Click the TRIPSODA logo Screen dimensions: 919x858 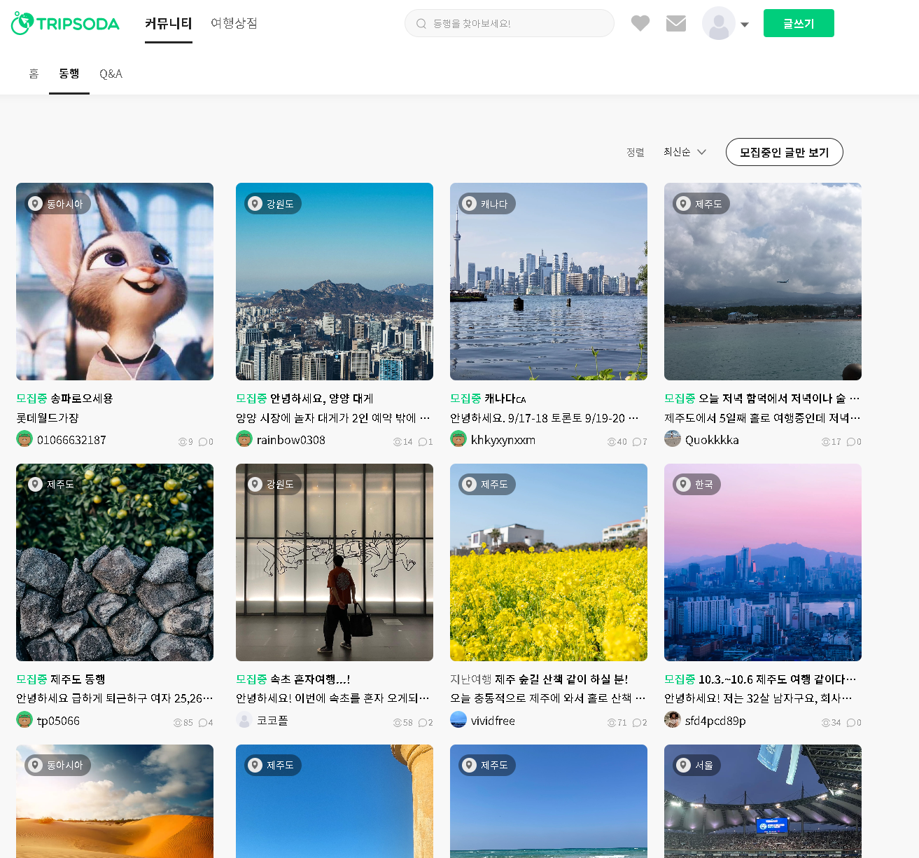pos(65,23)
